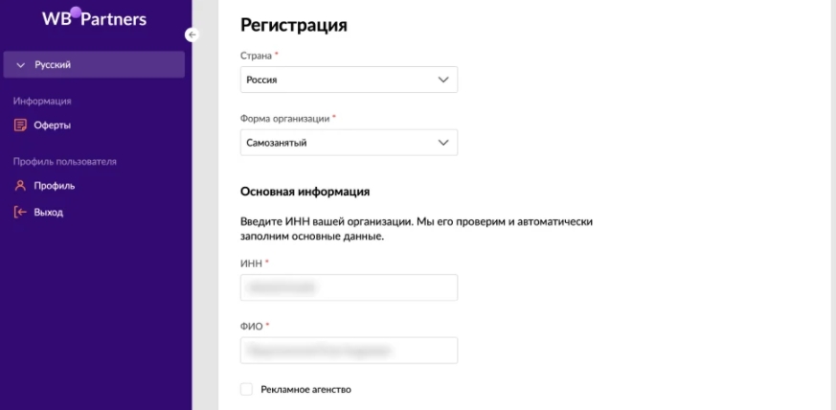Click the WB Partners logo
Viewport: 836px width, 410px height.
[x=95, y=18]
